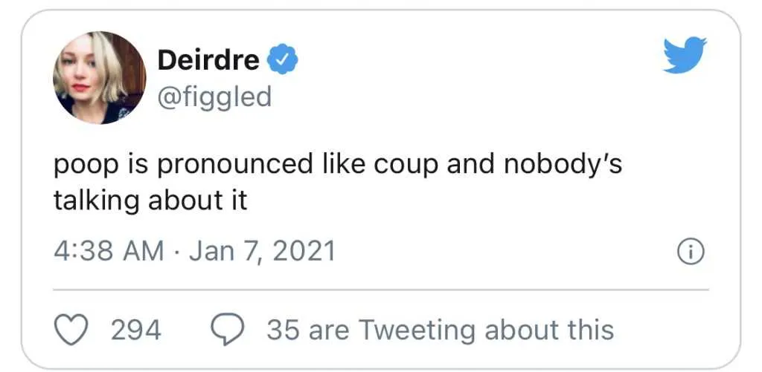Click the display name Deirdre
This screenshot has height=372, width=762.
click(x=208, y=61)
